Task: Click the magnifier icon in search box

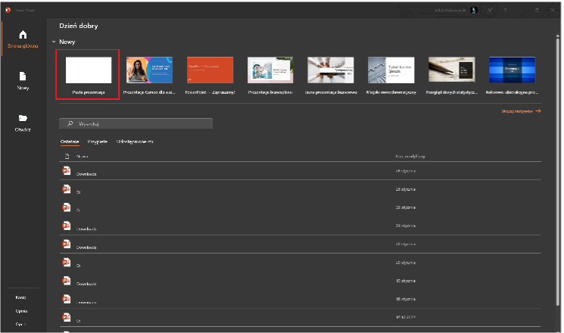Action: coord(70,123)
